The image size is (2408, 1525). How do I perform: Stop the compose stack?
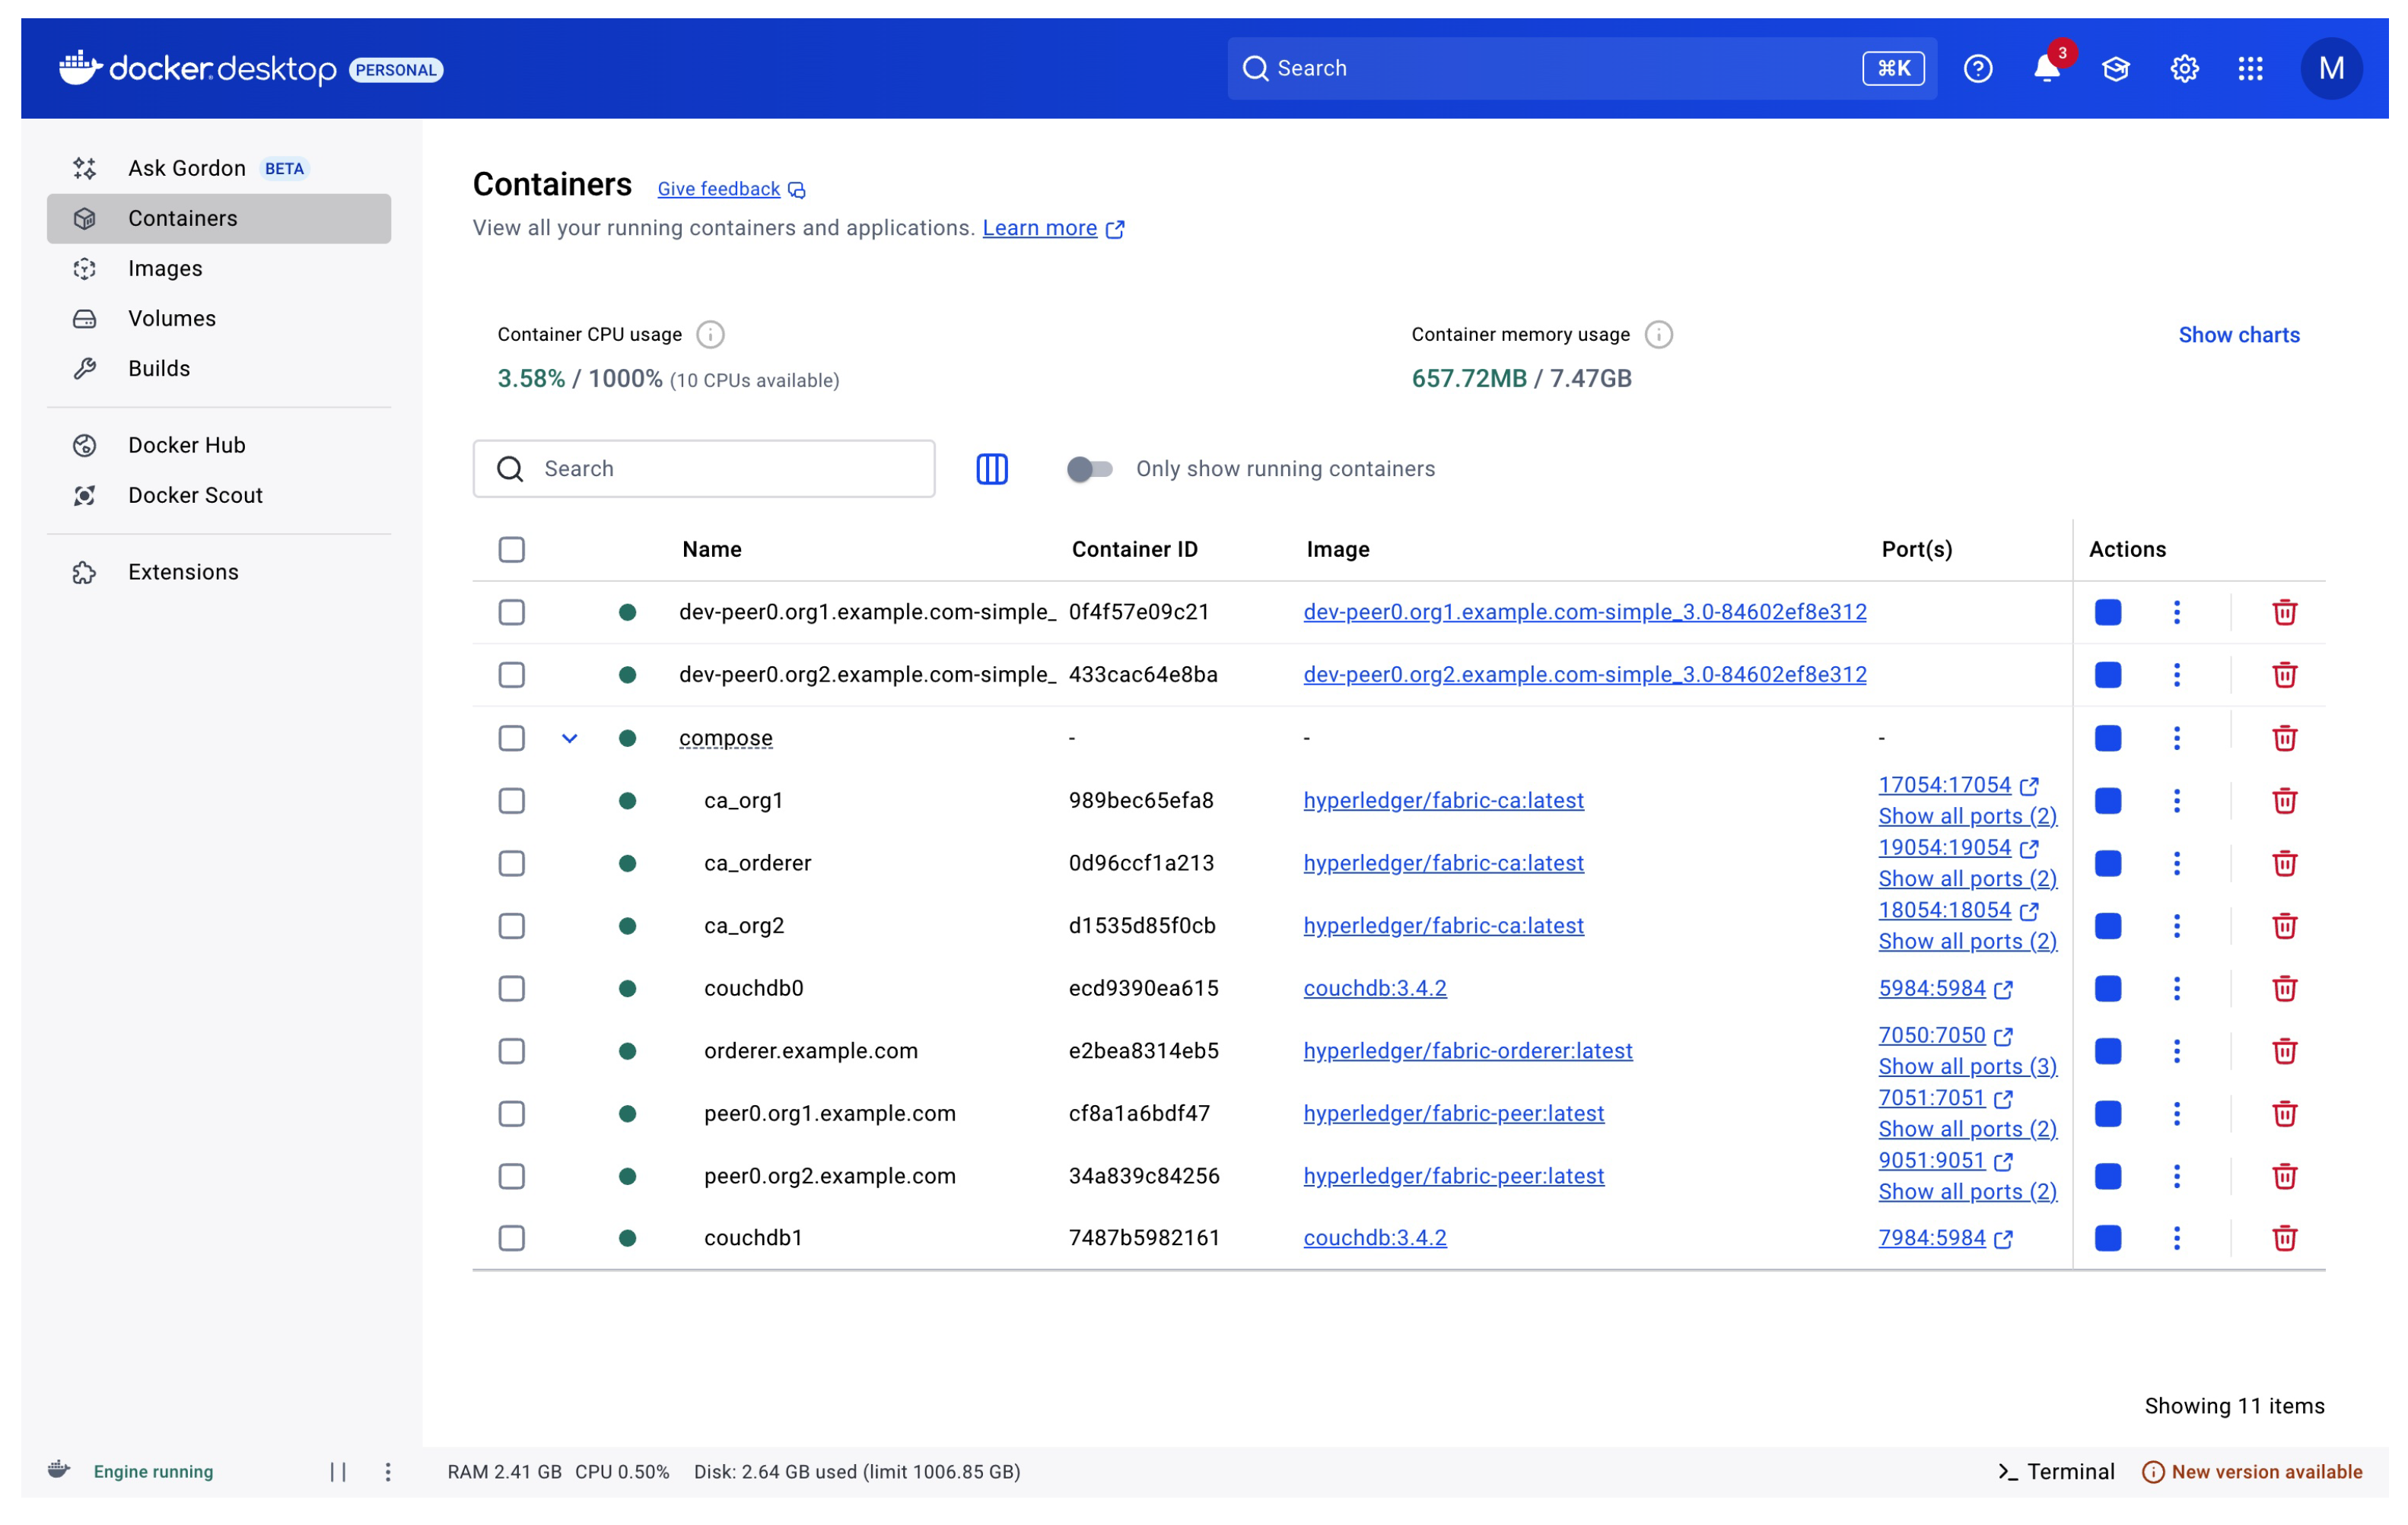click(2108, 738)
